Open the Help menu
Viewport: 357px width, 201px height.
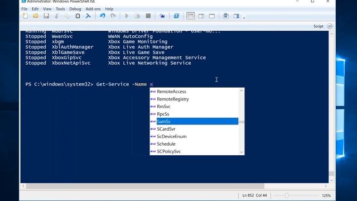point(109,9)
